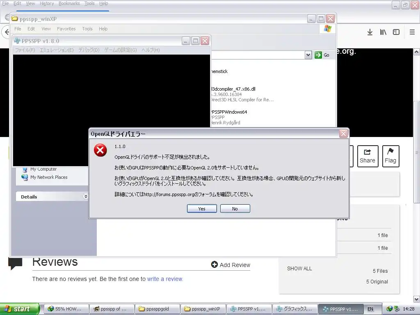Image resolution: width=420 pixels, height=315 pixels.
Task: Open the Edit menu in ppsspp_winXP Explorer window
Action: (31, 29)
